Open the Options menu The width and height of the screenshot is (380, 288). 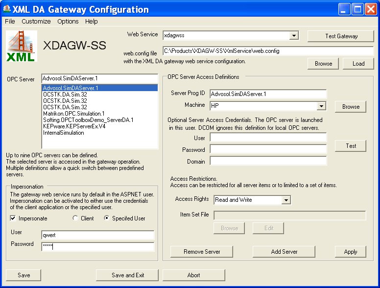tap(68, 22)
